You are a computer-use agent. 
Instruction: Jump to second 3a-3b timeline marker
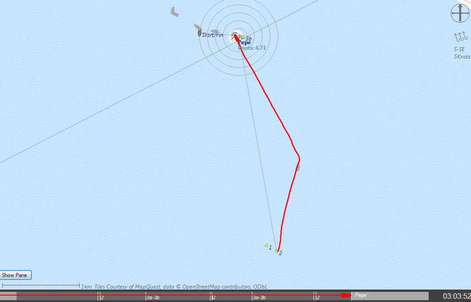click(x=259, y=297)
